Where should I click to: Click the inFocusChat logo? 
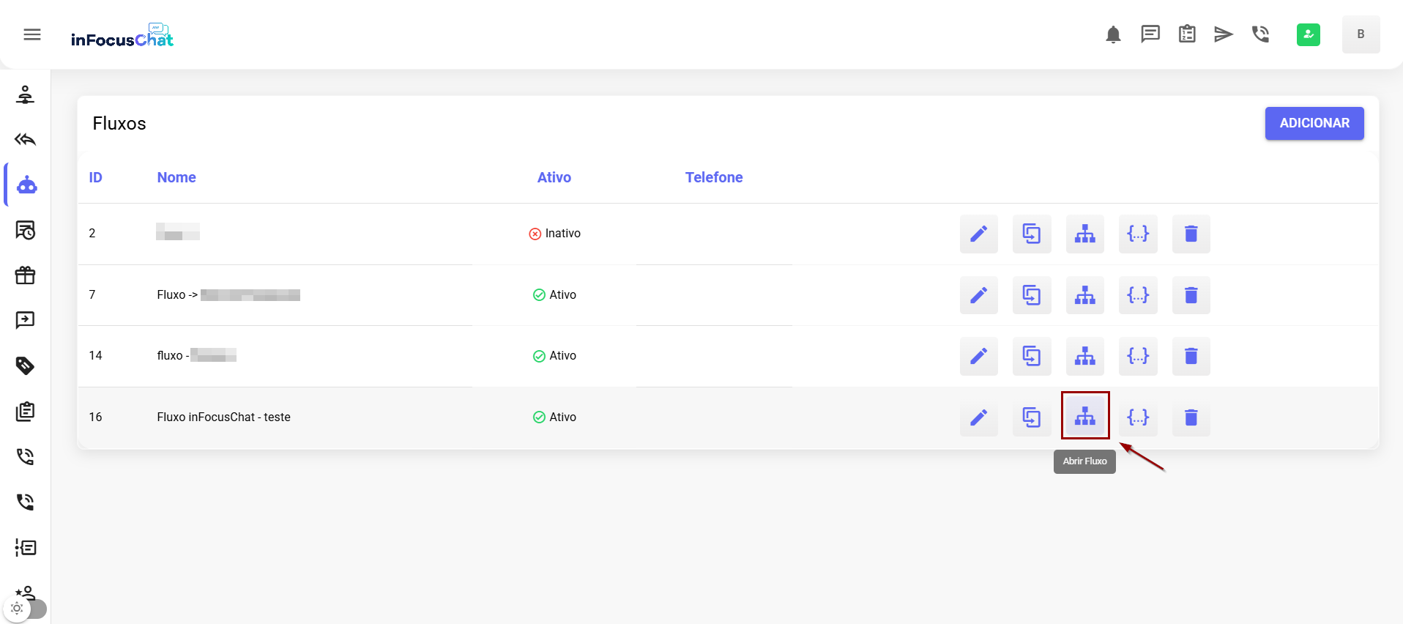(x=122, y=36)
